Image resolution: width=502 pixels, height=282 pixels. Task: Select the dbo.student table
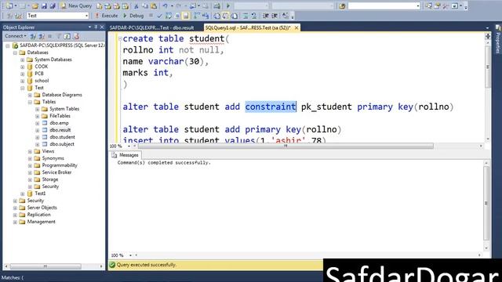(62, 137)
